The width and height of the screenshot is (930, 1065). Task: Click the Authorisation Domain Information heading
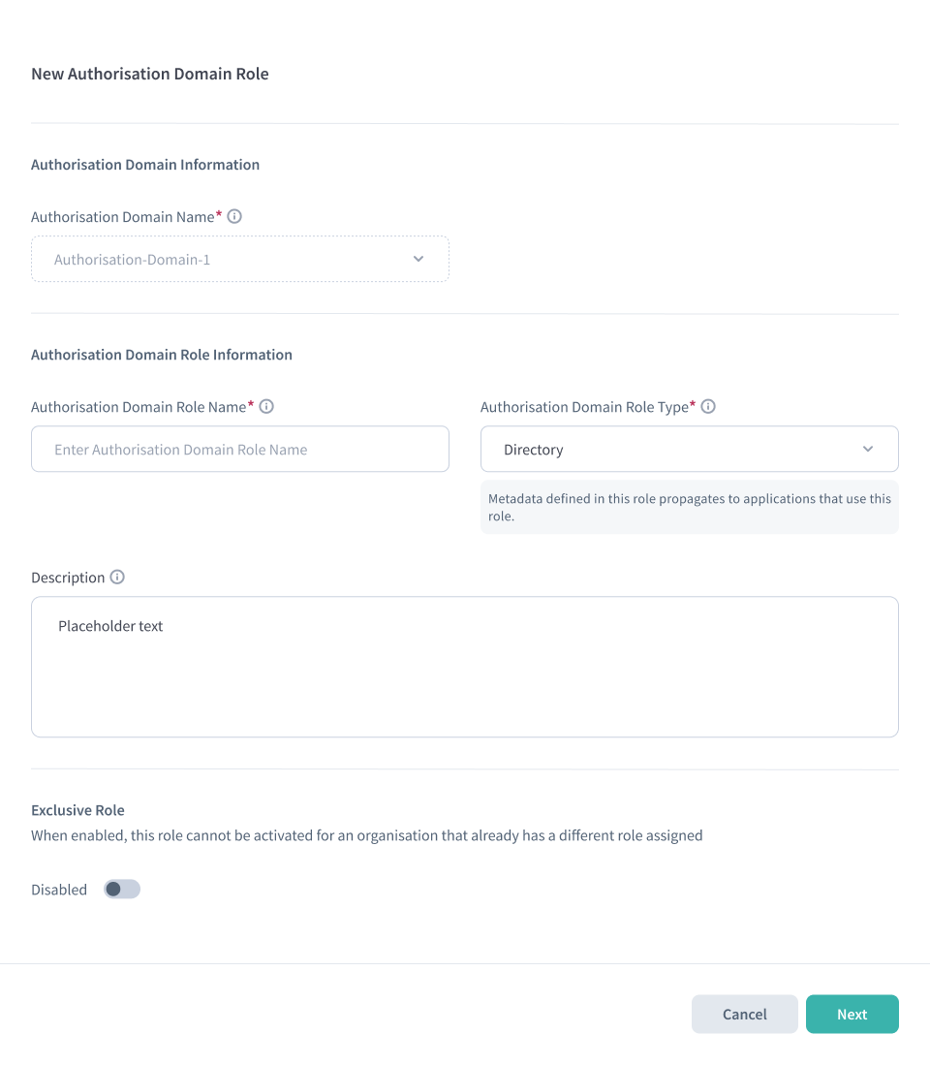click(145, 165)
